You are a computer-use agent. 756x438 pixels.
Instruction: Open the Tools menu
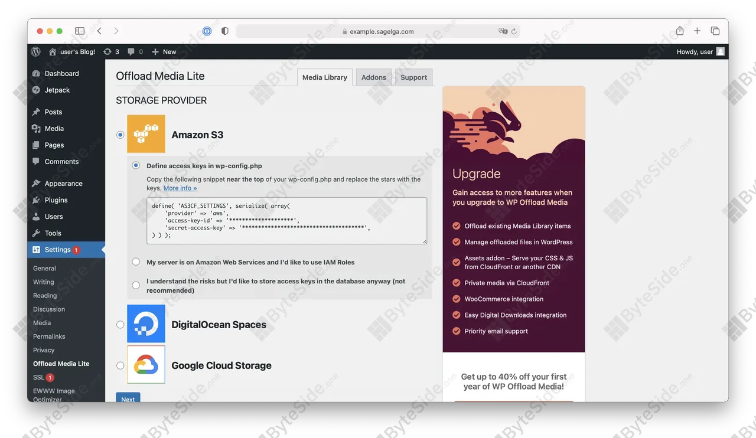(x=53, y=233)
